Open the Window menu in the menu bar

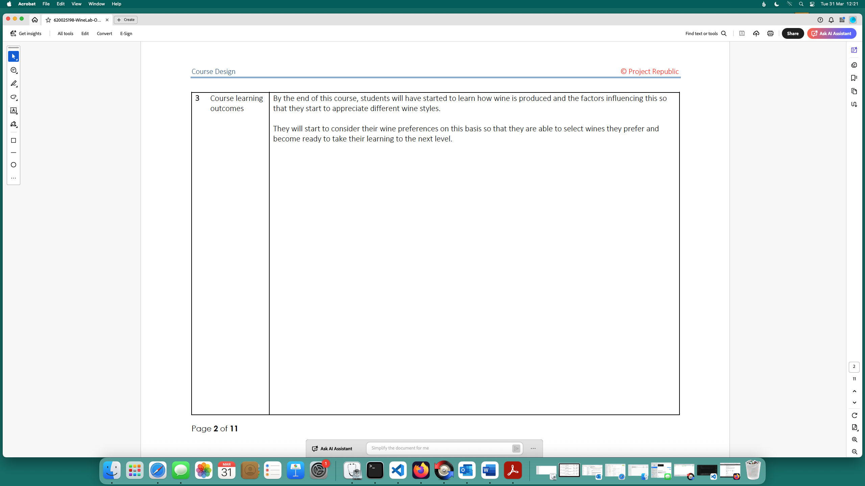click(96, 4)
